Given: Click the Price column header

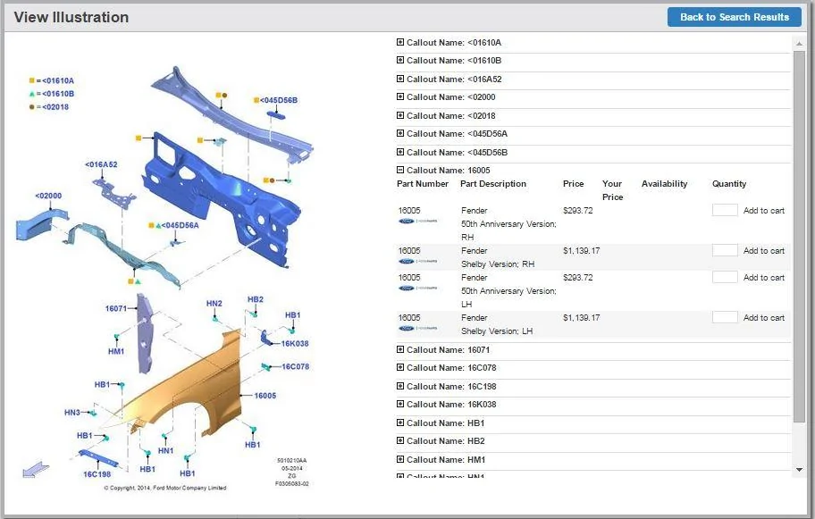Looking at the screenshot, I should pos(574,184).
